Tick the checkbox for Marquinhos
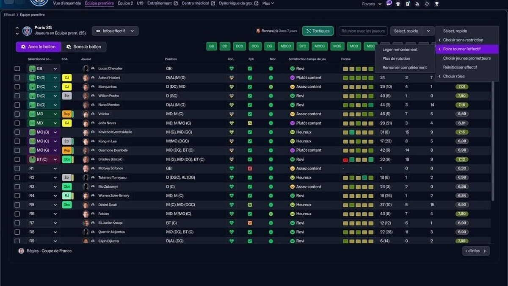The width and height of the screenshot is (508, 286). 17,87
